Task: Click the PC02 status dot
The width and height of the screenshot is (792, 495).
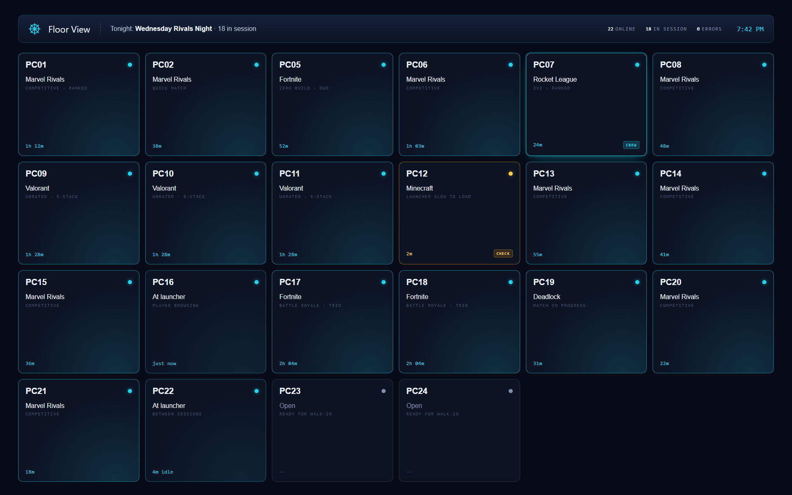Action: point(257,65)
